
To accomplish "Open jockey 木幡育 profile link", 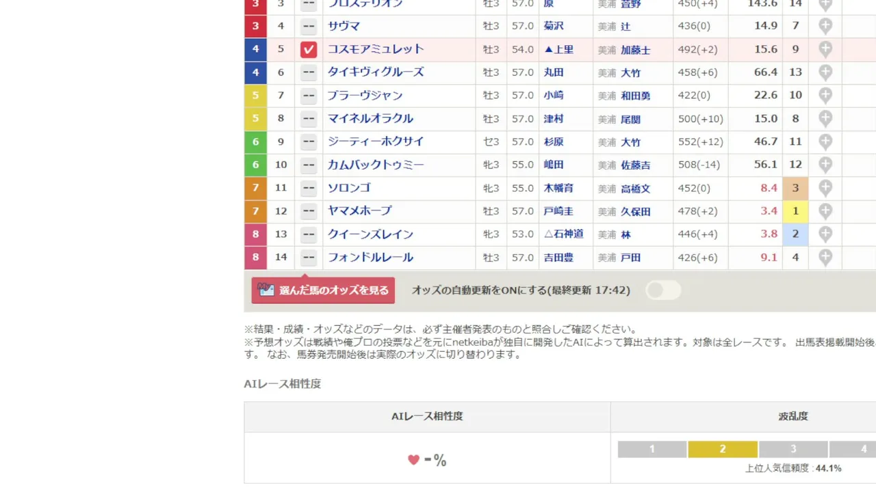I will (558, 188).
